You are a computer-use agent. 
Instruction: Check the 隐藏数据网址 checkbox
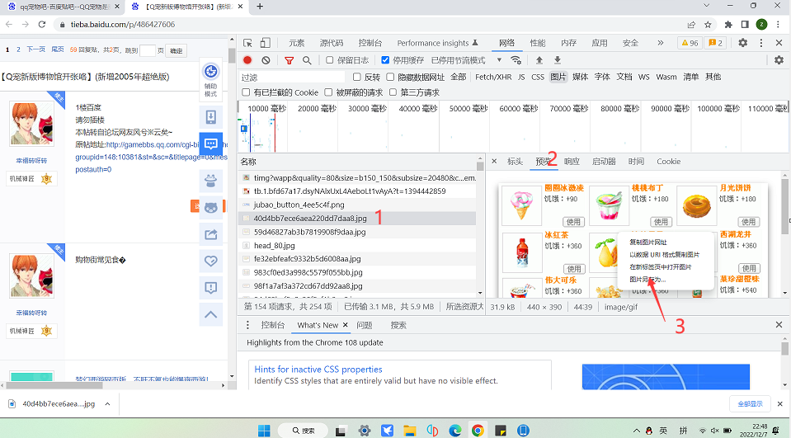[390, 77]
